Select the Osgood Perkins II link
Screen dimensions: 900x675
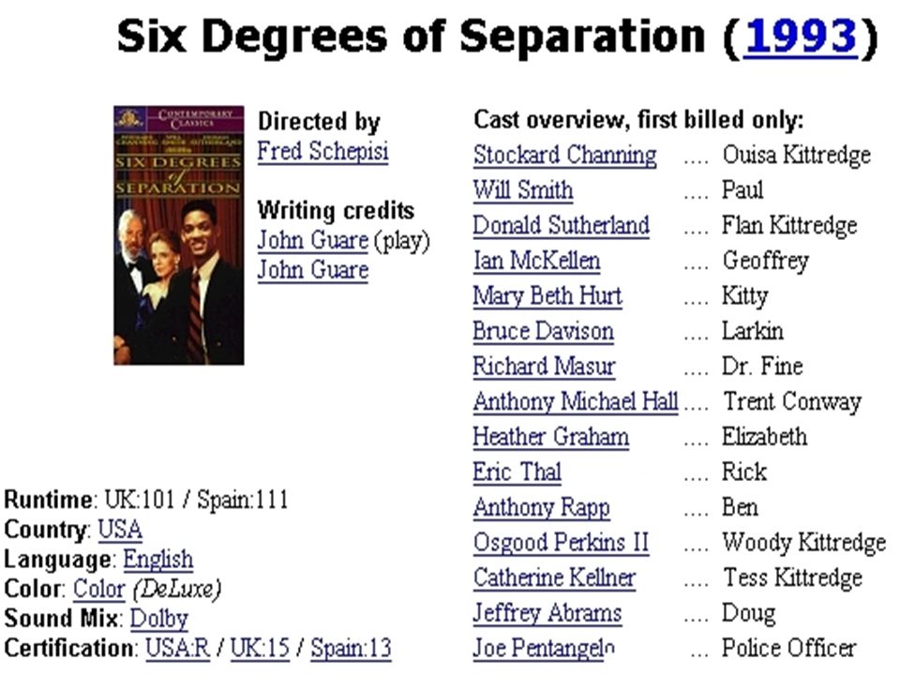(x=561, y=543)
